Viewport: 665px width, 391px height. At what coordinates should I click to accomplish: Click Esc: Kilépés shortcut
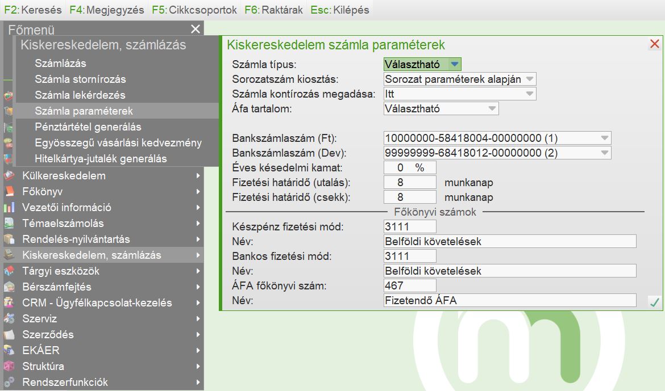click(x=340, y=10)
